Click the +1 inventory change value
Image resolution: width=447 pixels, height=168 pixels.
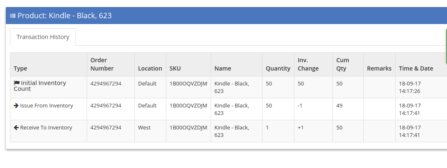301,127
